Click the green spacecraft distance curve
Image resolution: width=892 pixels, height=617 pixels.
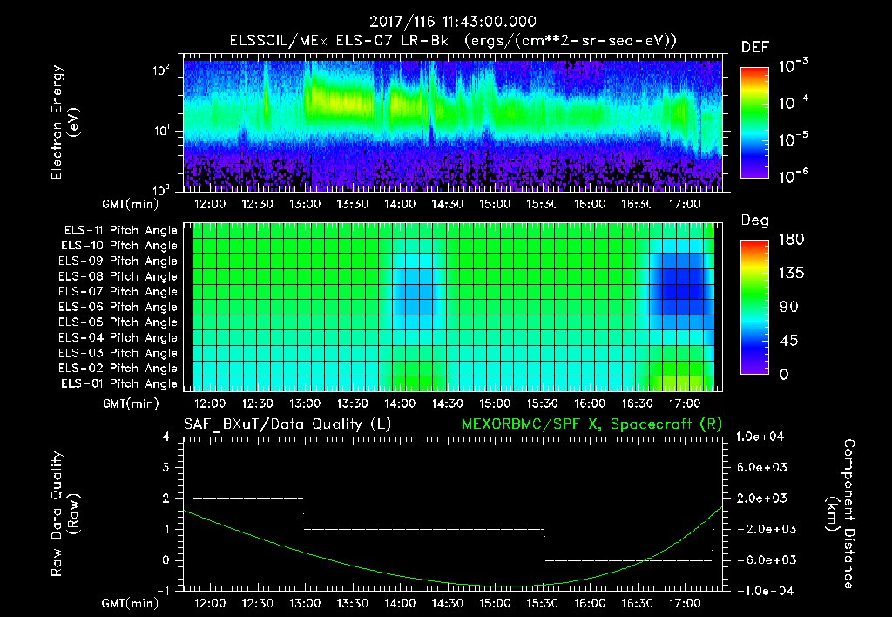(x=452, y=583)
